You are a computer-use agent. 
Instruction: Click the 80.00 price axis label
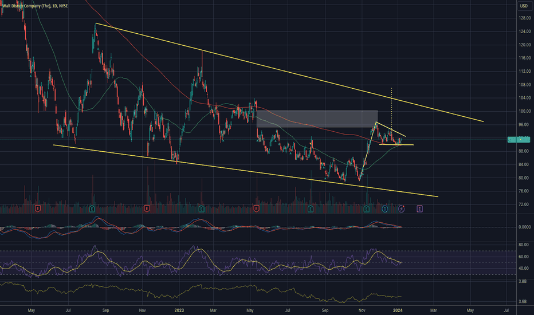click(x=524, y=178)
